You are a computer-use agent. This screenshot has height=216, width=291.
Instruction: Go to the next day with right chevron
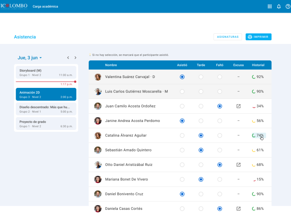[75, 57]
